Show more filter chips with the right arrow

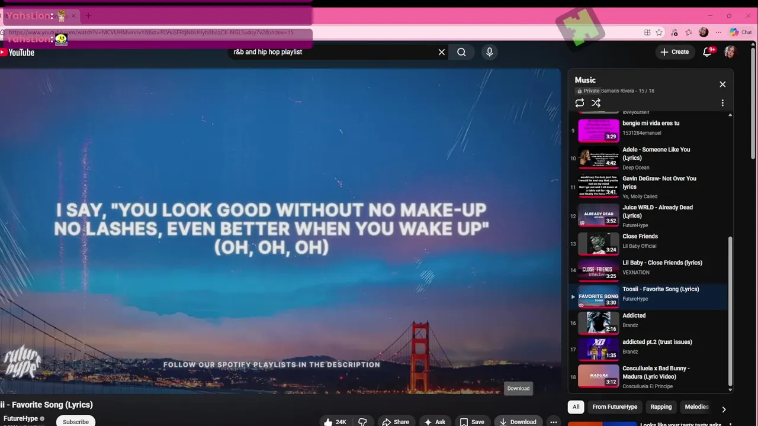724,408
